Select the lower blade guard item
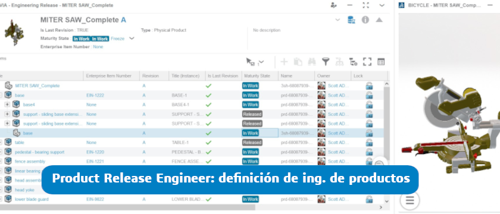Image resolution: width=500 pixels, height=214 pixels. (32, 199)
